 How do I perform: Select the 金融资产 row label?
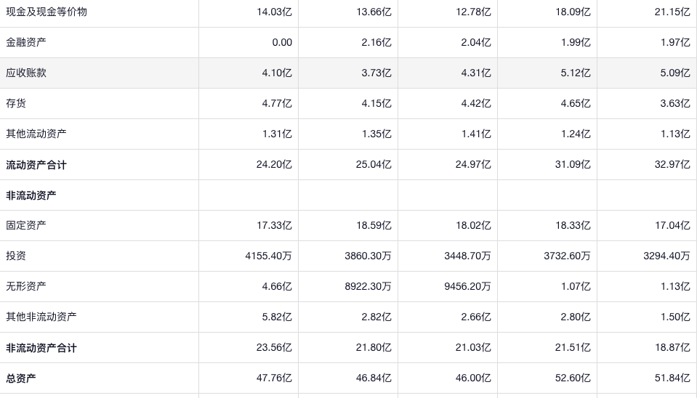26,42
